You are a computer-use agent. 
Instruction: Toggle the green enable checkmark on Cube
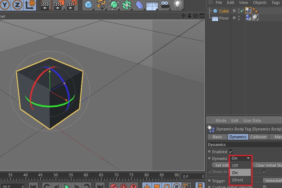(242, 11)
